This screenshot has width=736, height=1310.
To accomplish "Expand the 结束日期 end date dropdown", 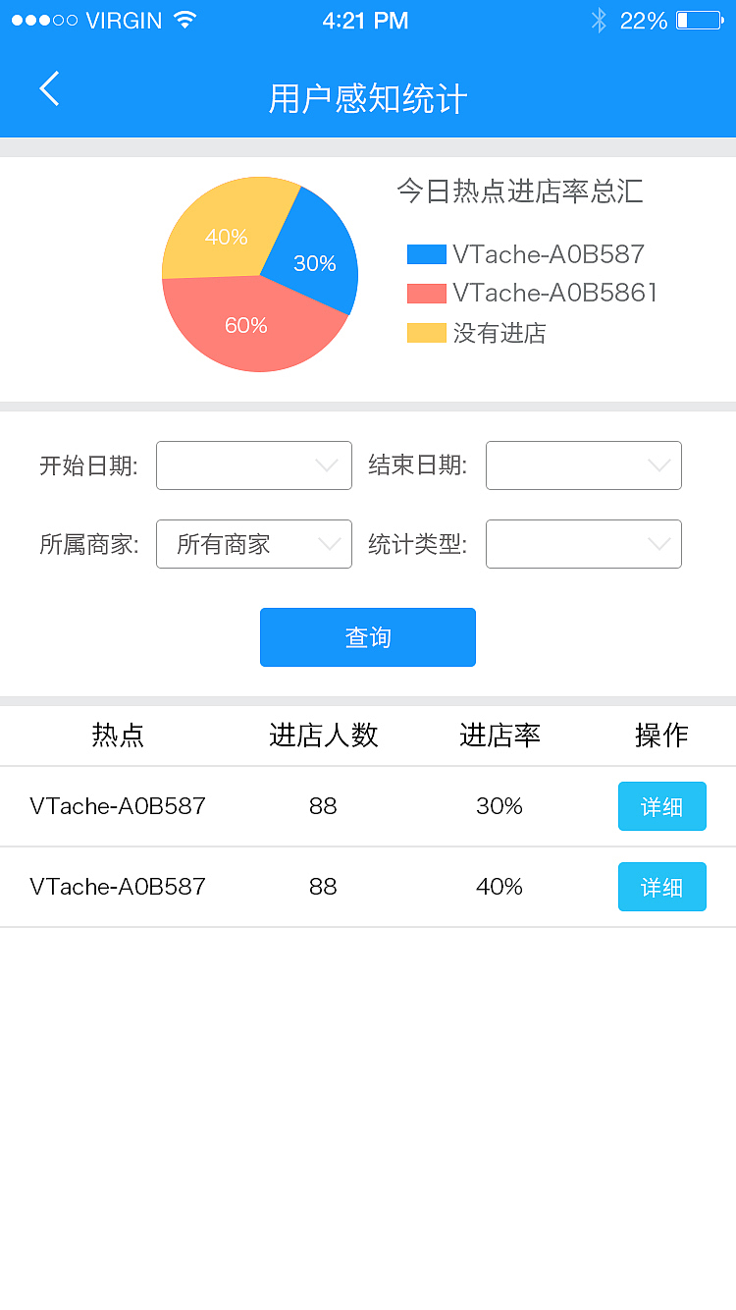I will coord(584,465).
